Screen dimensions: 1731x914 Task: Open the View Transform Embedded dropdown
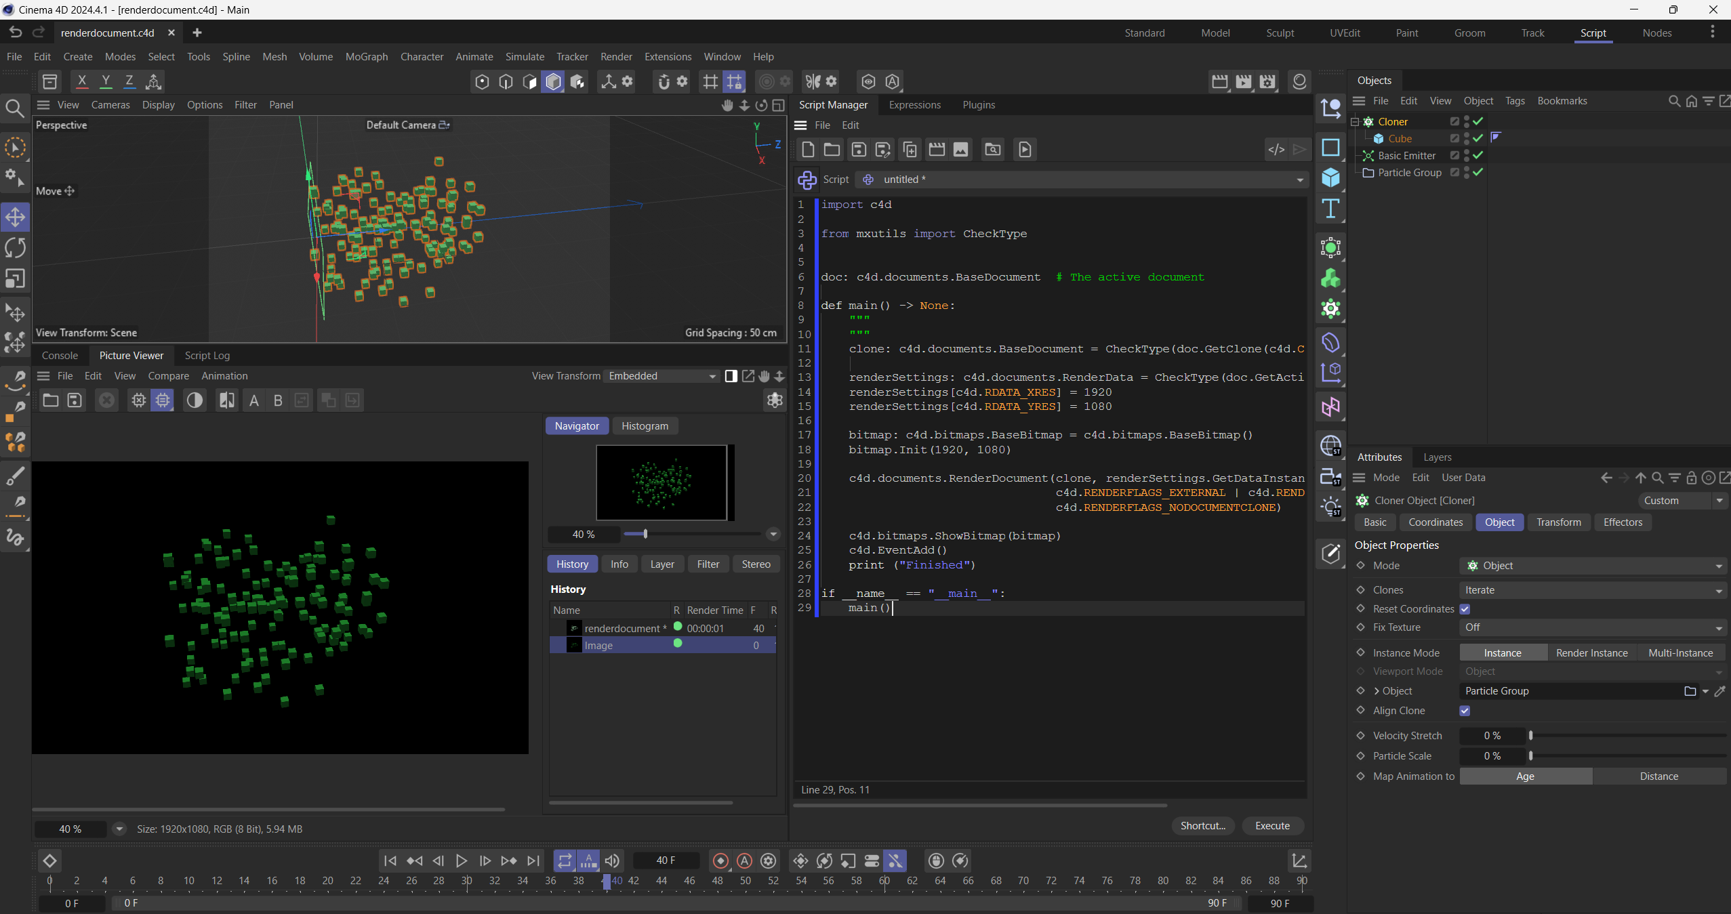(661, 376)
